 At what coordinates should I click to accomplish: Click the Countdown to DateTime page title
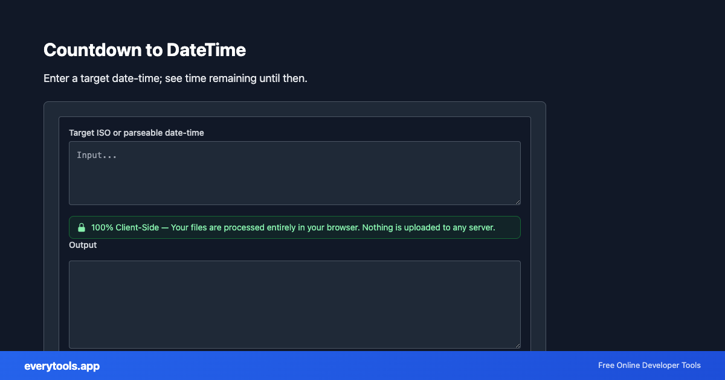144,50
